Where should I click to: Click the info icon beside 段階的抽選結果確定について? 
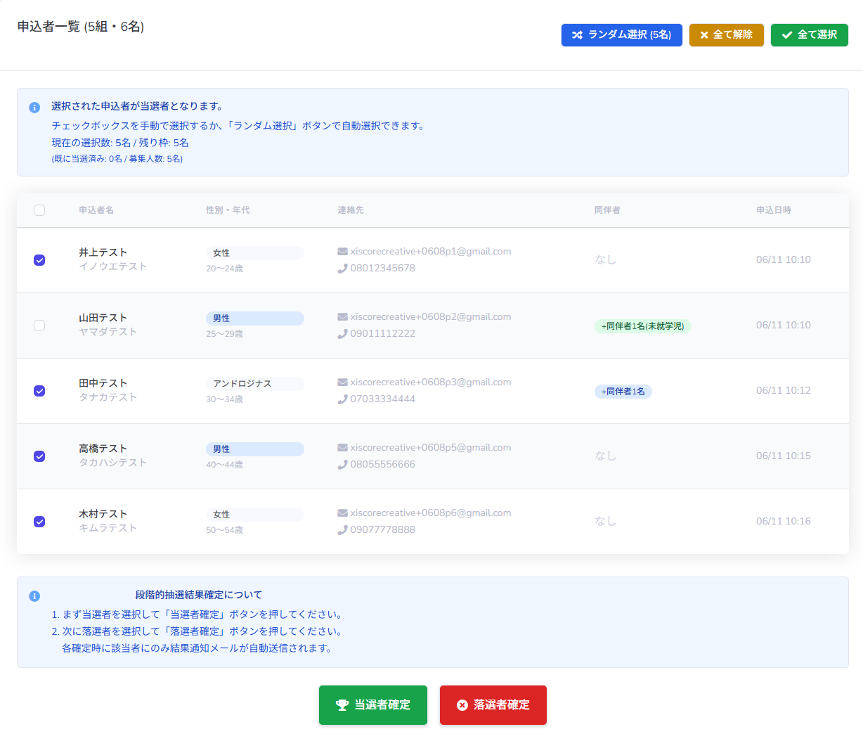click(34, 596)
